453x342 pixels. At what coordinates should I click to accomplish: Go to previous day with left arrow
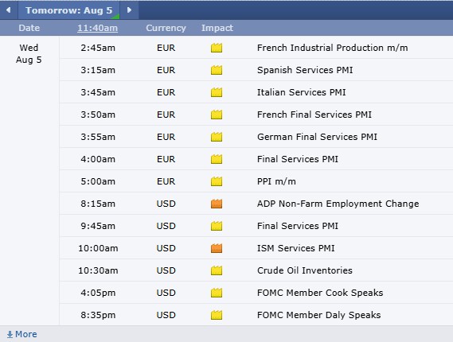[x=9, y=10]
